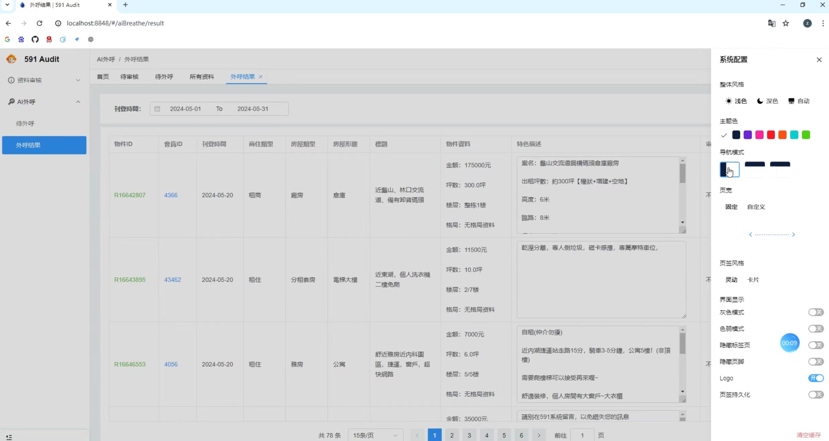This screenshot has height=441, width=829.
Task: Open a new browser tab
Action: tap(125, 5)
